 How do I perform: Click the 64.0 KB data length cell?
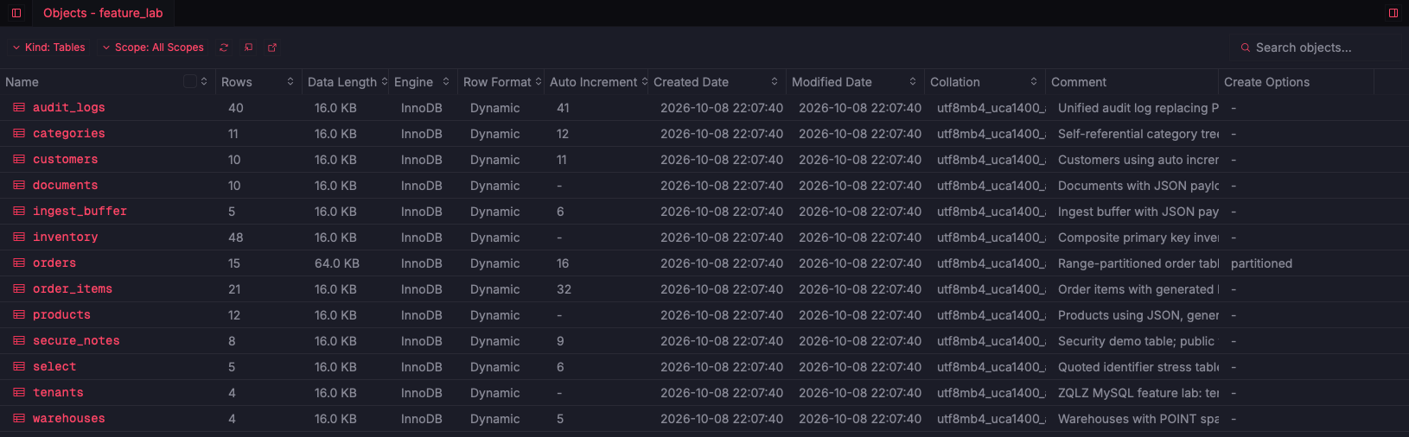tap(337, 263)
